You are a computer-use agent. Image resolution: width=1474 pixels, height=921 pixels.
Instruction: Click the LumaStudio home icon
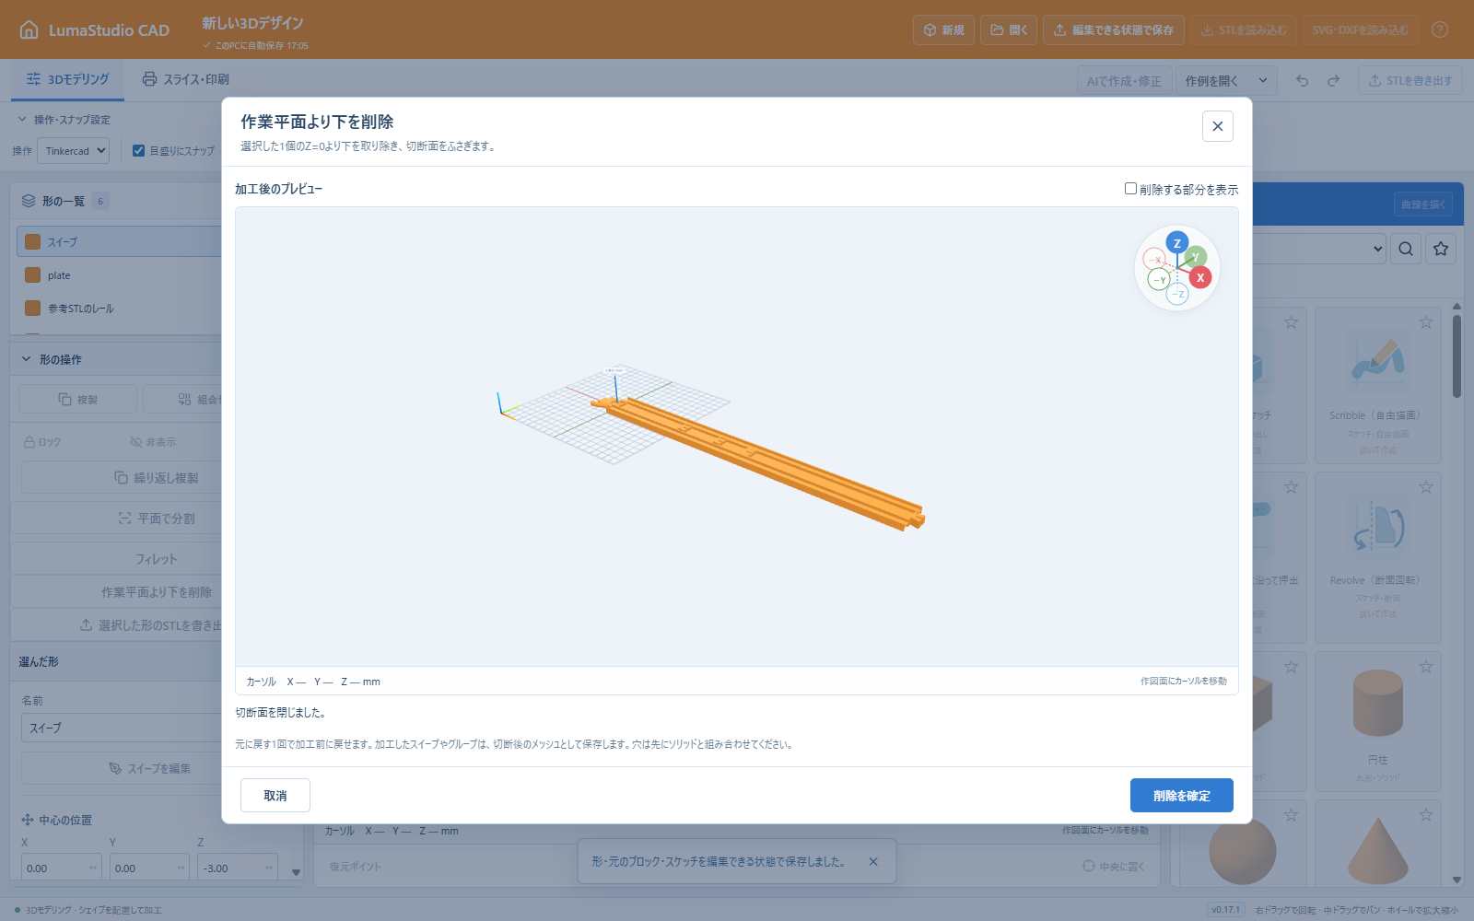(29, 29)
